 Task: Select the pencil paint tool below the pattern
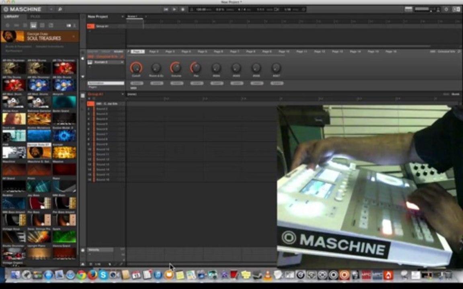pyautogui.click(x=121, y=264)
